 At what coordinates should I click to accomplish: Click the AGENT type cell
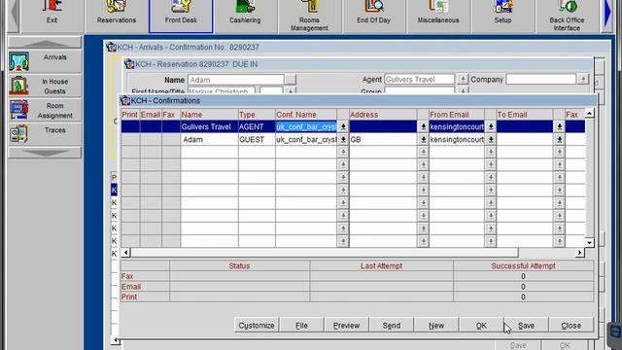257,127
